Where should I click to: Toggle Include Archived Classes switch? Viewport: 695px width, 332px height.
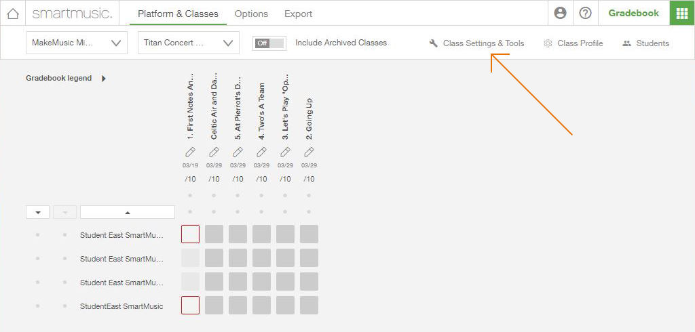[x=269, y=43]
